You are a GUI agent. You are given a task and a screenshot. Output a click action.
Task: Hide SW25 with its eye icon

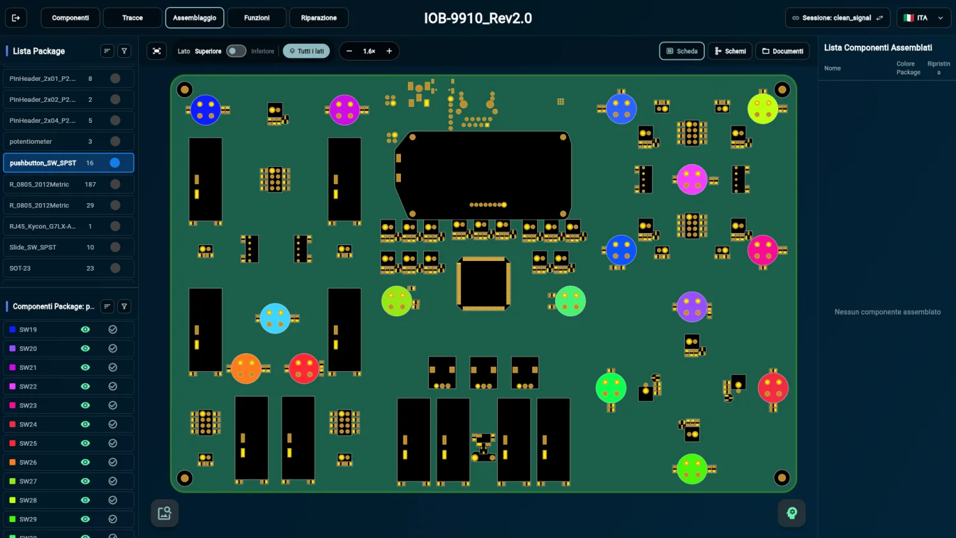point(85,443)
